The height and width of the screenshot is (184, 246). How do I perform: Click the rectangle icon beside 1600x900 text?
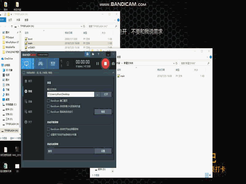click(x=24, y=73)
